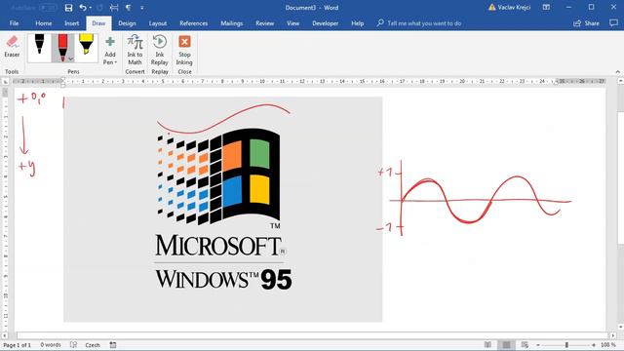Switch to the Insert tab
Image resolution: width=624 pixels, height=351 pixels.
click(71, 23)
